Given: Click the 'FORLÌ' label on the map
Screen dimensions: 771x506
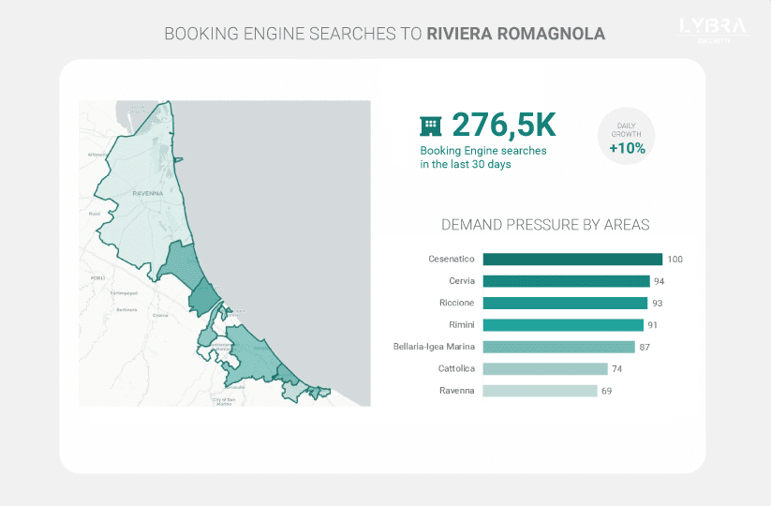Looking at the screenshot, I should coord(97,278).
